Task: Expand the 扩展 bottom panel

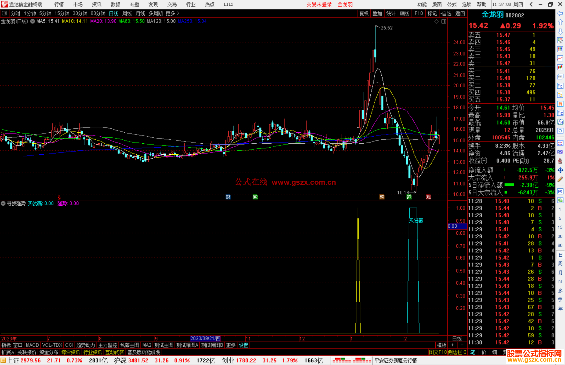Action: 8,352
